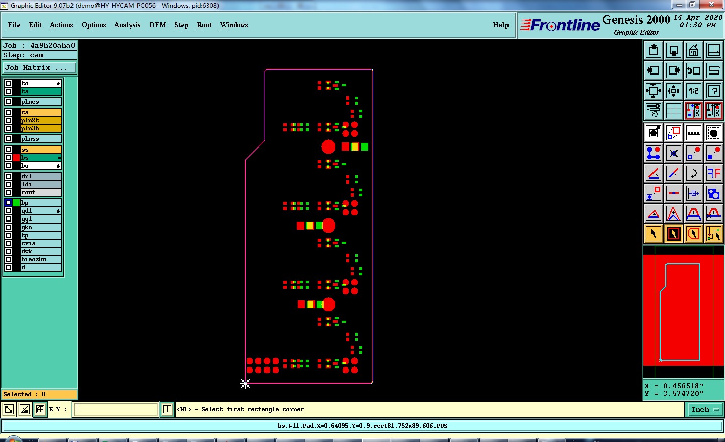Select the connected blue nodes tool icon
Image resolution: width=725 pixels, height=442 pixels.
click(654, 153)
